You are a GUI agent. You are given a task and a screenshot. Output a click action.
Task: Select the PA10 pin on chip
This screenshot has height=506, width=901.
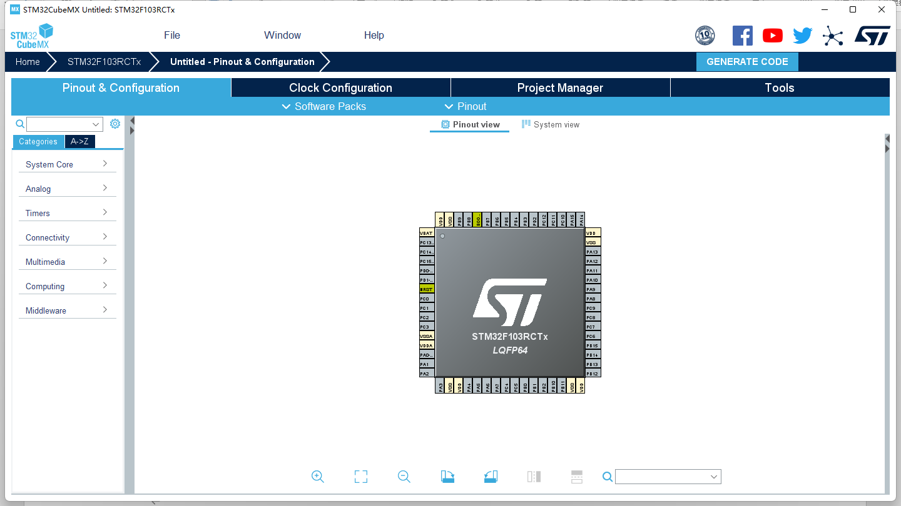pos(593,280)
